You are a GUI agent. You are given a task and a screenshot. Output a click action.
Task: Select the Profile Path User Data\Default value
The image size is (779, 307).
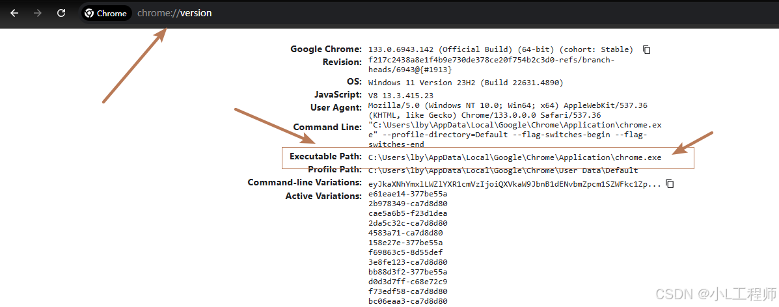[x=503, y=171]
